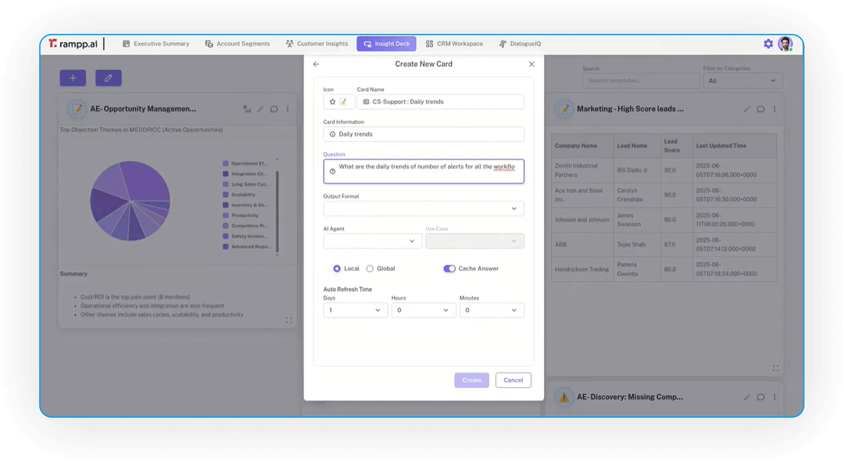Open the CRM Workspace tab
Screen dimensions: 844x461
coord(454,44)
